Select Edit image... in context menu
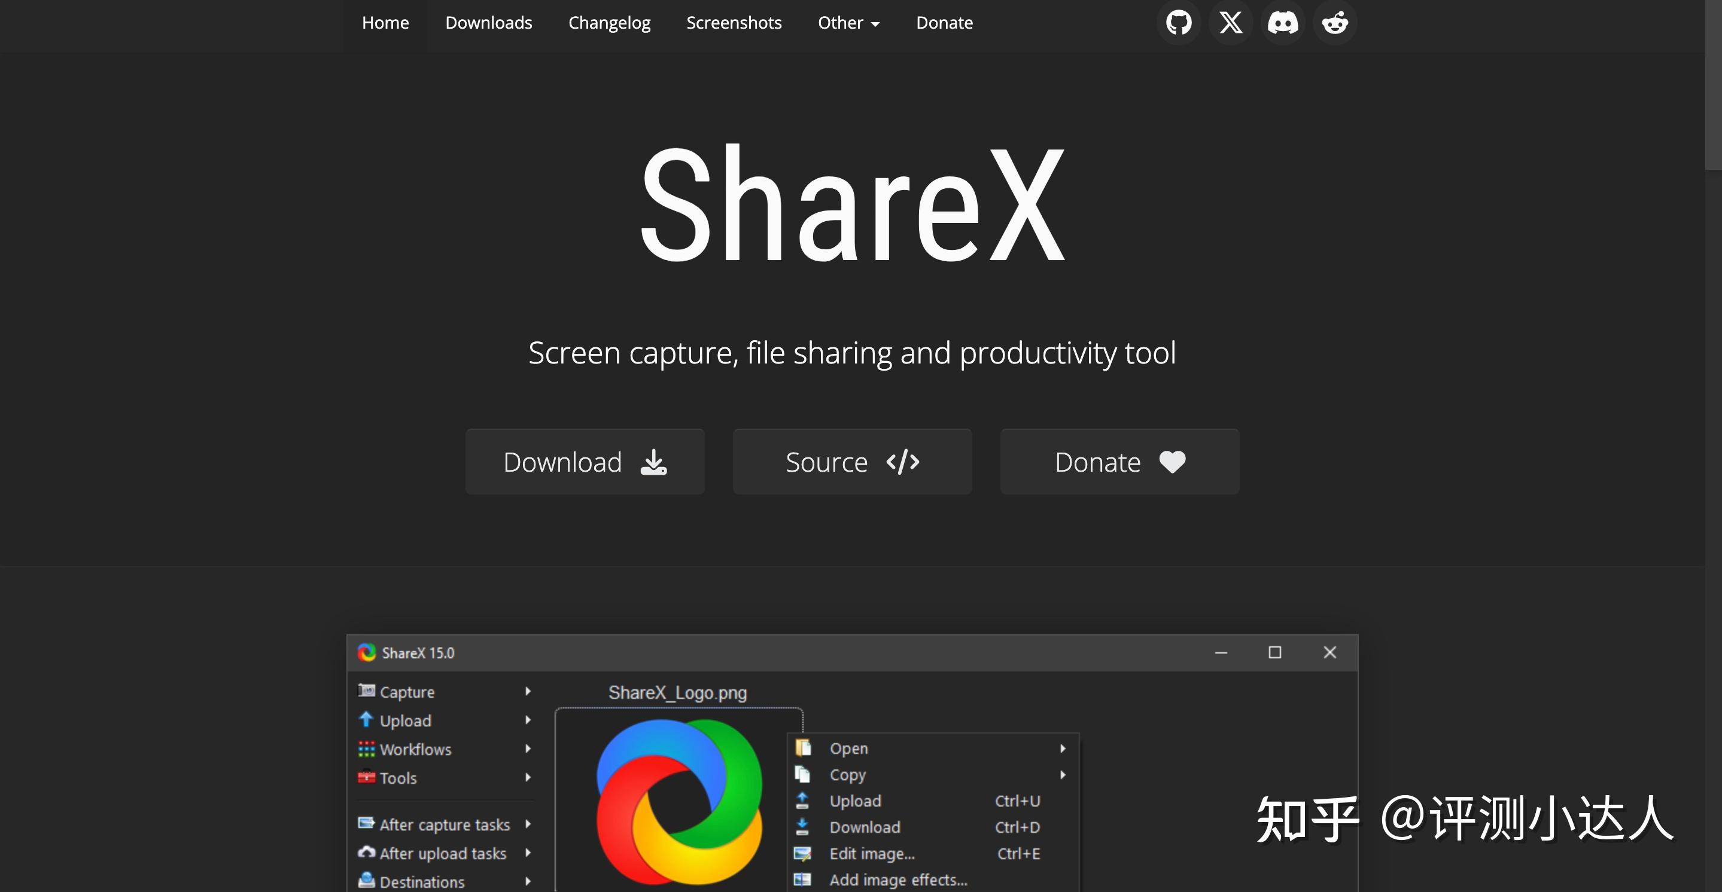The image size is (1722, 892). tap(872, 854)
